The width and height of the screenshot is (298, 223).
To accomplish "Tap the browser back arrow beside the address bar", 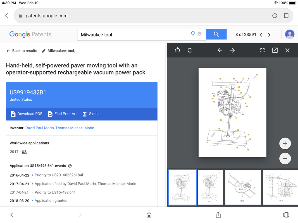I will [7, 16].
